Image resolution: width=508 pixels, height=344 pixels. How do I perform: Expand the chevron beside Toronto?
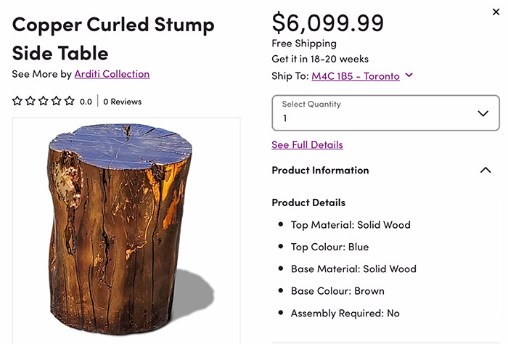(409, 75)
